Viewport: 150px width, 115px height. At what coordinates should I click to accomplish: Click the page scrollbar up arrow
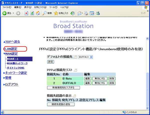[147, 38]
